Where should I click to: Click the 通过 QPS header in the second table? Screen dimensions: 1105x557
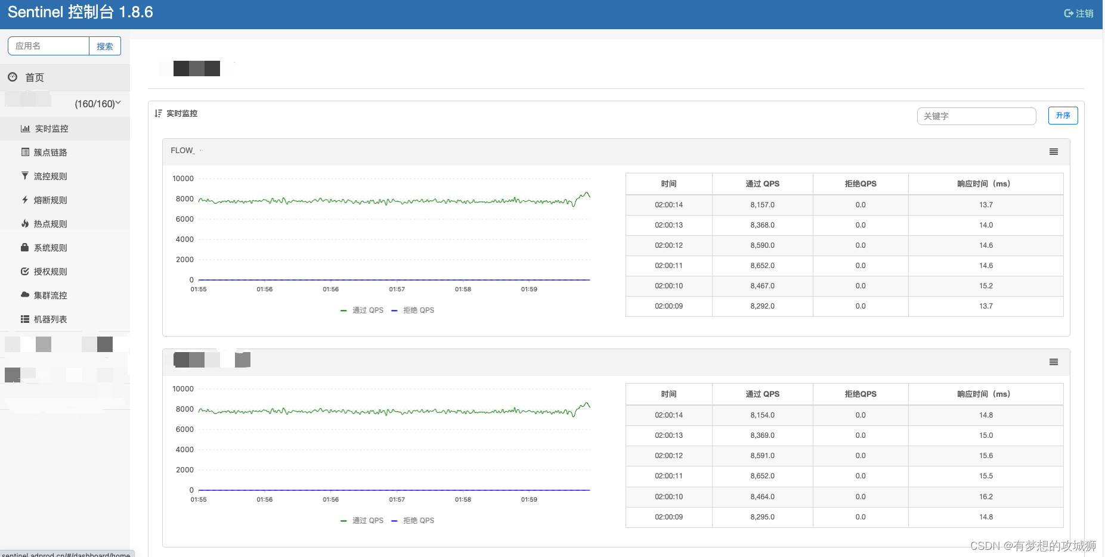click(x=762, y=394)
